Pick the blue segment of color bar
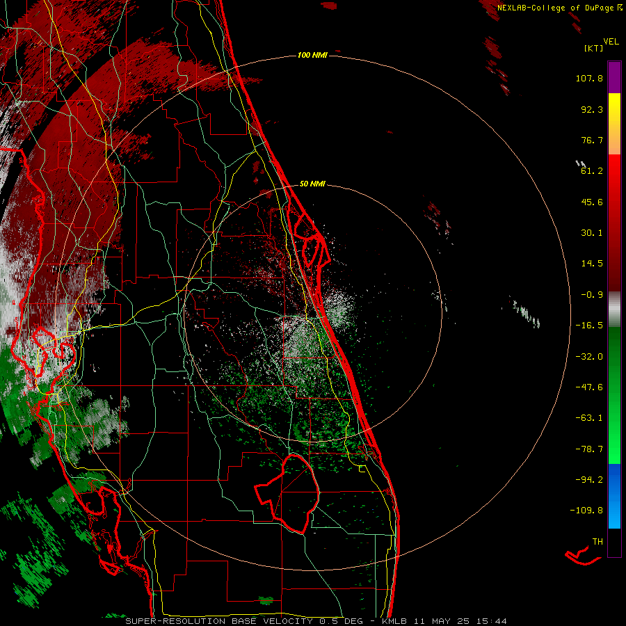Screen dimensions: 626x626 [614, 496]
